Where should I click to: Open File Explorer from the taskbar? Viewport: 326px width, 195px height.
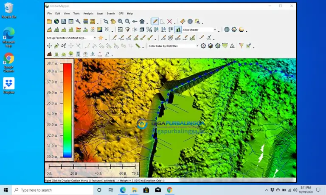134,190
